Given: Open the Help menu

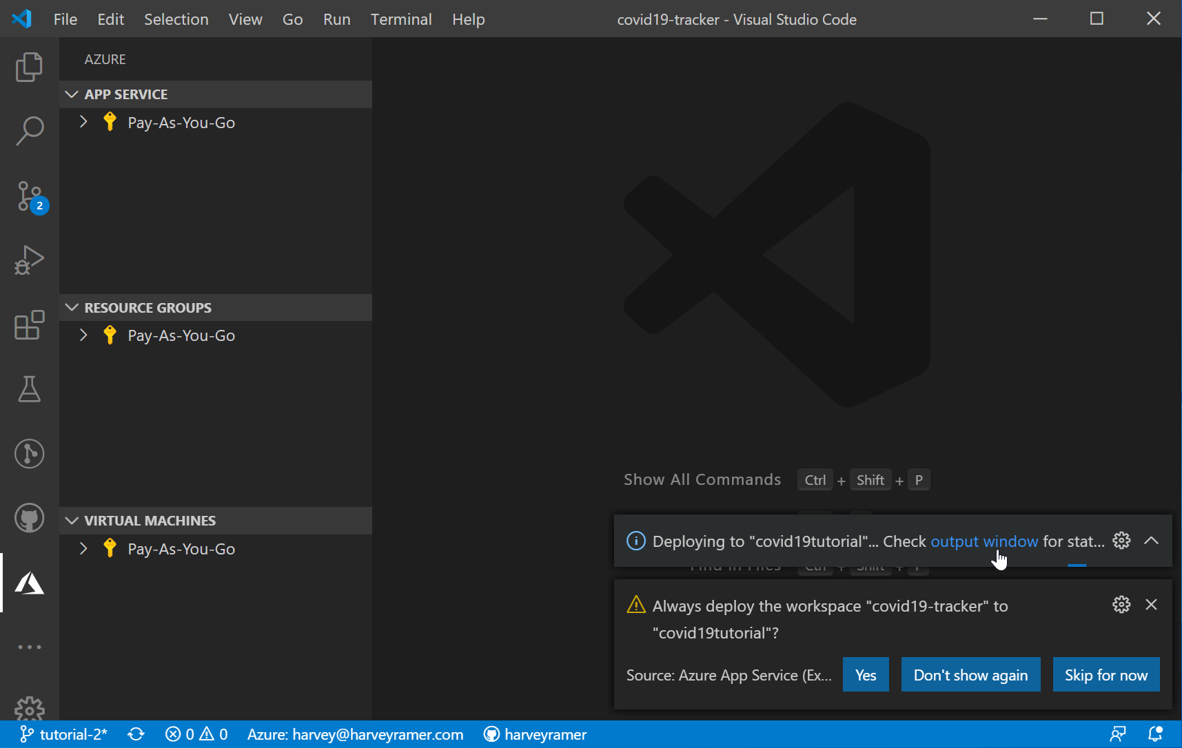Looking at the screenshot, I should (469, 19).
